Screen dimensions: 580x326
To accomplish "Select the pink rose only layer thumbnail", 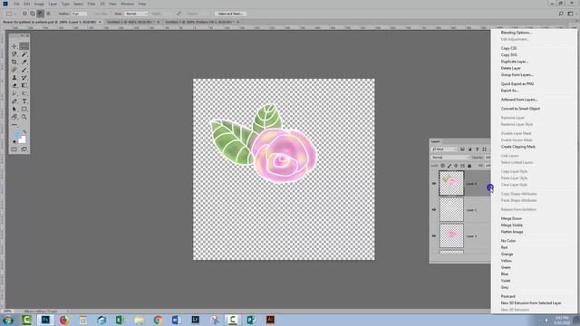I will (x=451, y=235).
